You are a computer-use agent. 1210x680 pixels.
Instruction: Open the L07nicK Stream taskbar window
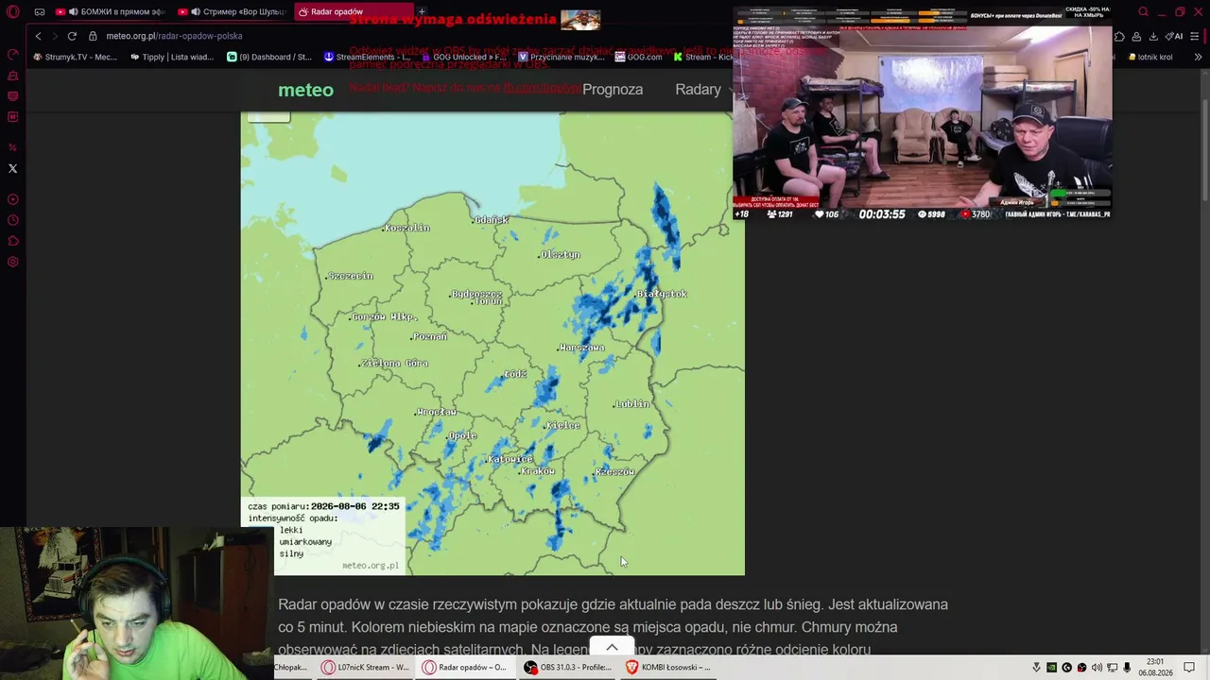pos(365,667)
